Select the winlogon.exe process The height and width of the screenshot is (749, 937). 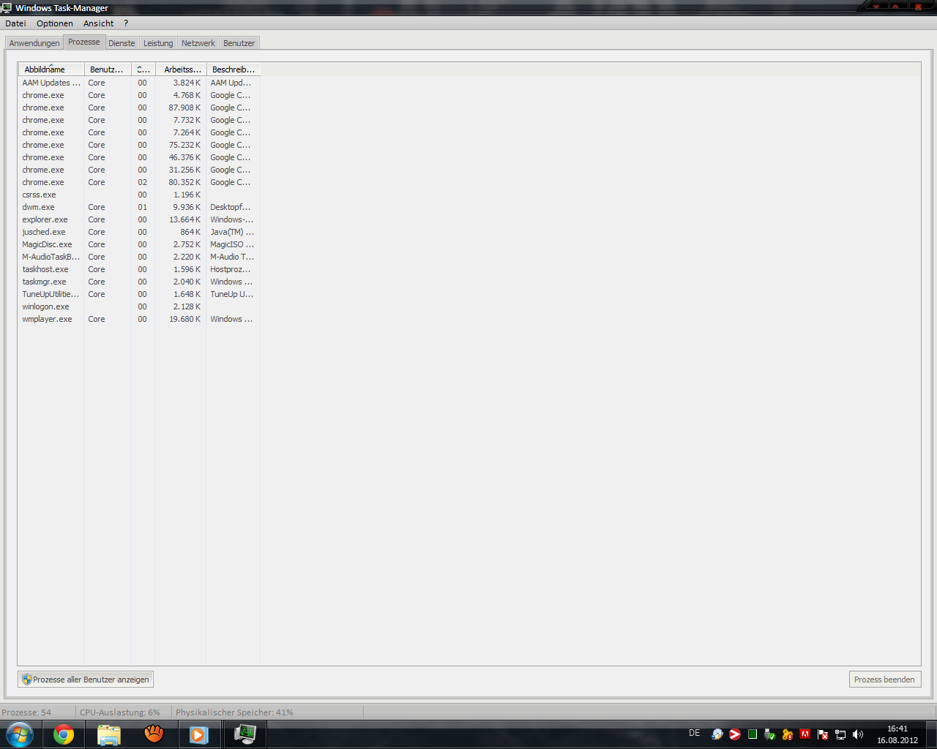(x=139, y=306)
